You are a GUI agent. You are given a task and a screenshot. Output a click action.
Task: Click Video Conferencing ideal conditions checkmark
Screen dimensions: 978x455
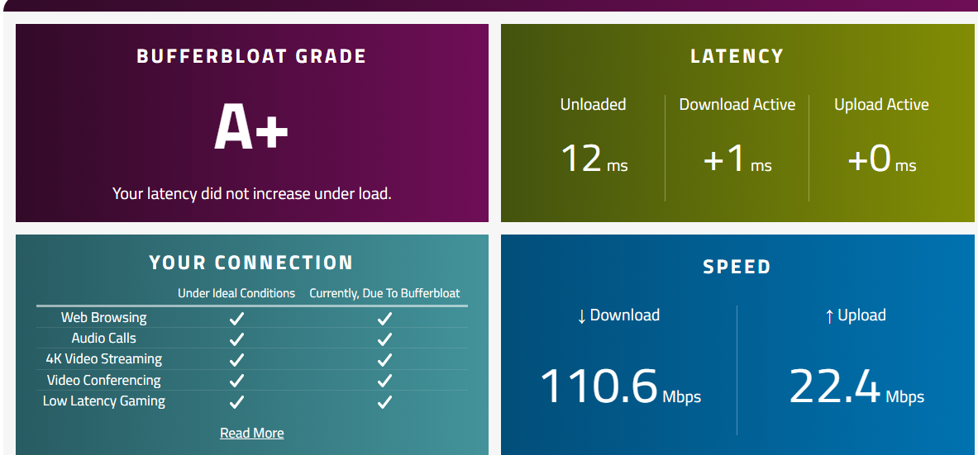236,381
